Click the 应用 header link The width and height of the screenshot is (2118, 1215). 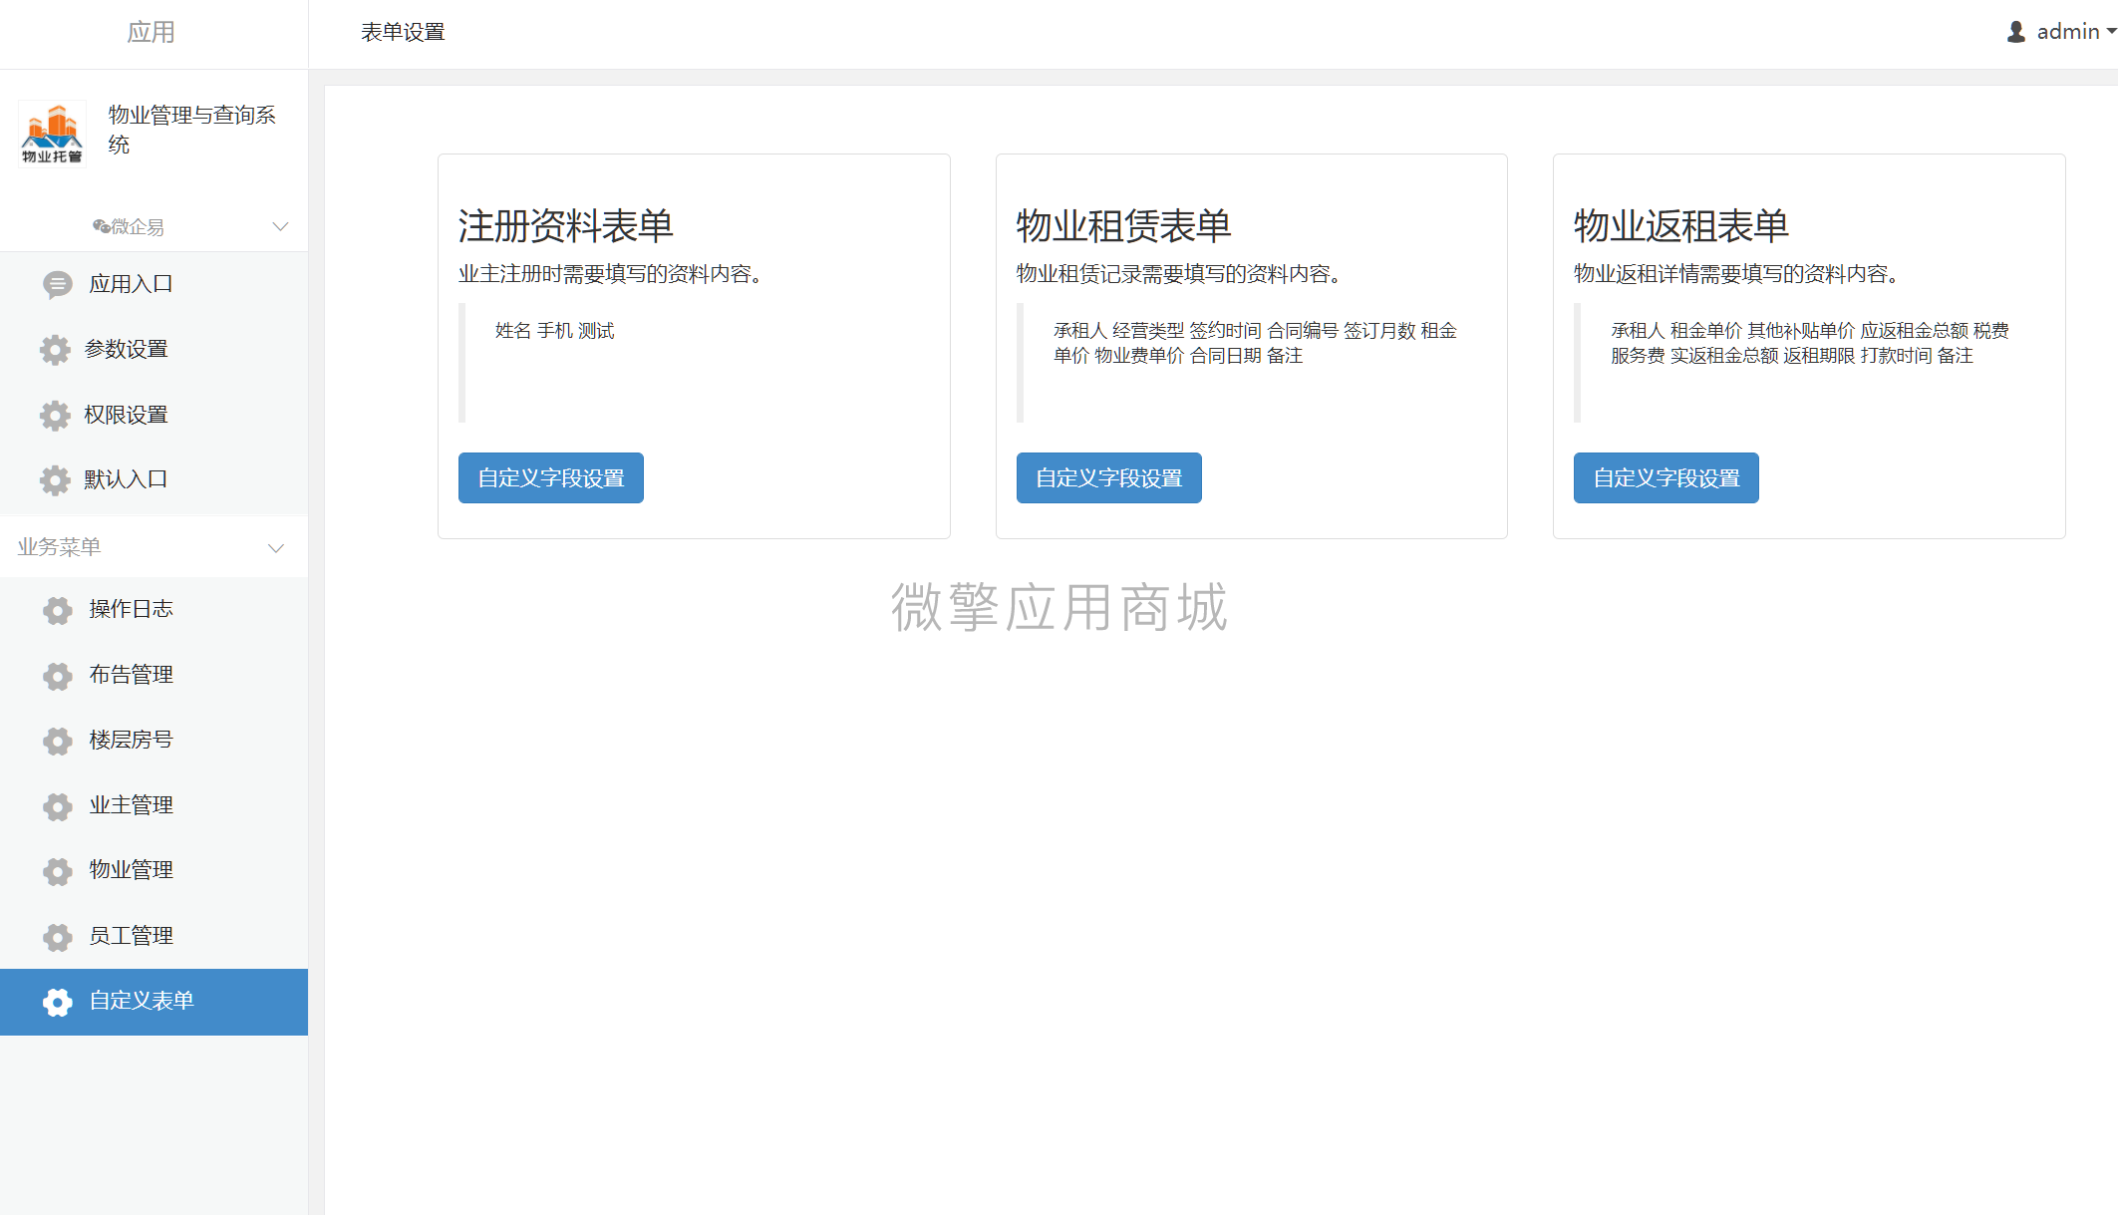[151, 33]
